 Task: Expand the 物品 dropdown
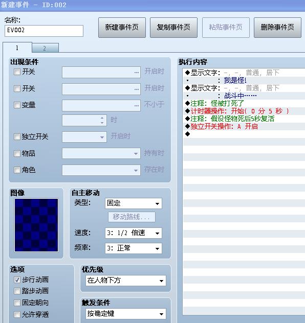coord(101,153)
